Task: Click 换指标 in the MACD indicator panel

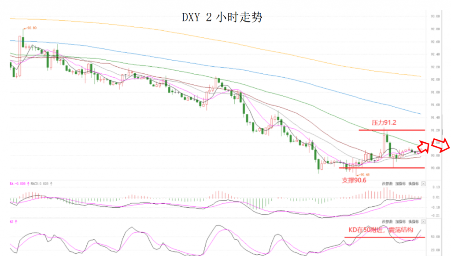Action: click(414, 184)
